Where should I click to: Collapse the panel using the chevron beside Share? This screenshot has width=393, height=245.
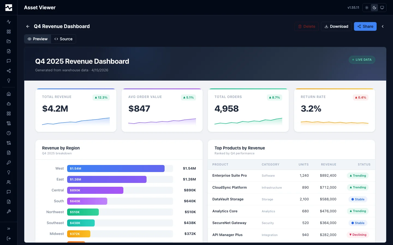click(x=383, y=26)
